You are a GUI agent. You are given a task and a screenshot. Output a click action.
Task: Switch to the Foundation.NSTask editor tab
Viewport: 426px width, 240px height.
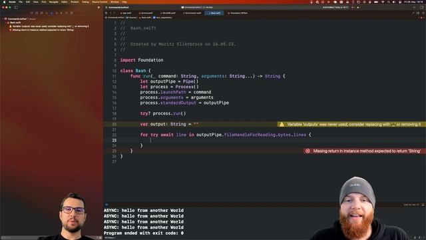coord(238,13)
